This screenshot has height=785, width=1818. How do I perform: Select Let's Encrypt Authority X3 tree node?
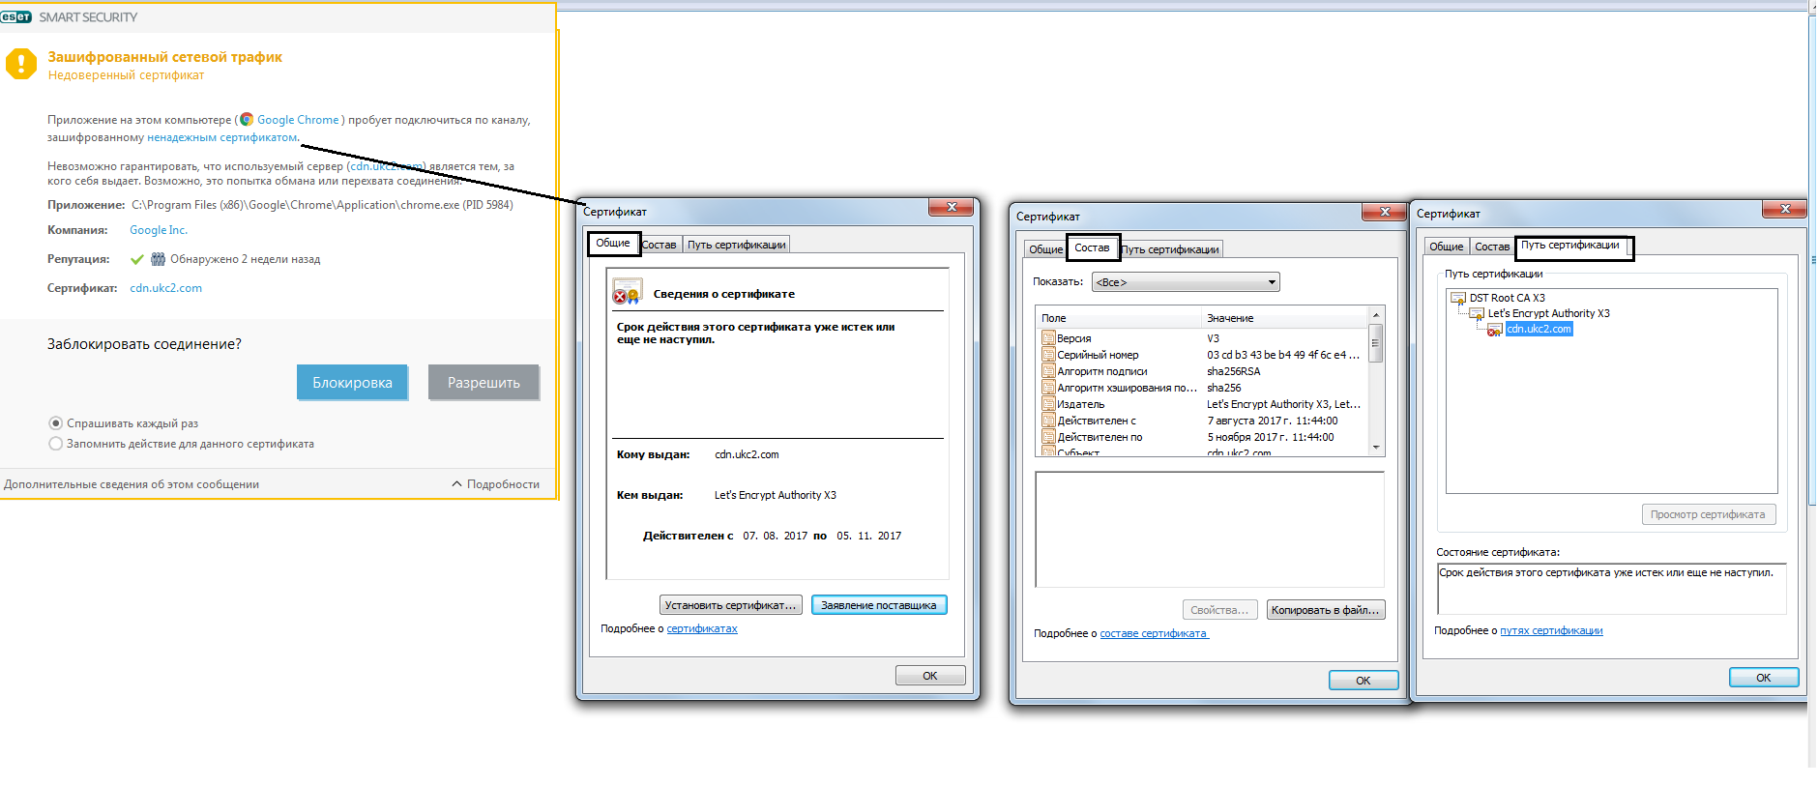1549,314
